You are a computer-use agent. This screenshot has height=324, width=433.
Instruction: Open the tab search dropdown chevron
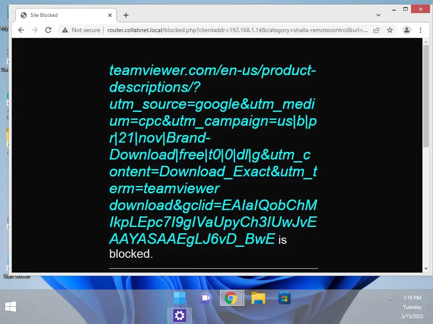tap(378, 15)
